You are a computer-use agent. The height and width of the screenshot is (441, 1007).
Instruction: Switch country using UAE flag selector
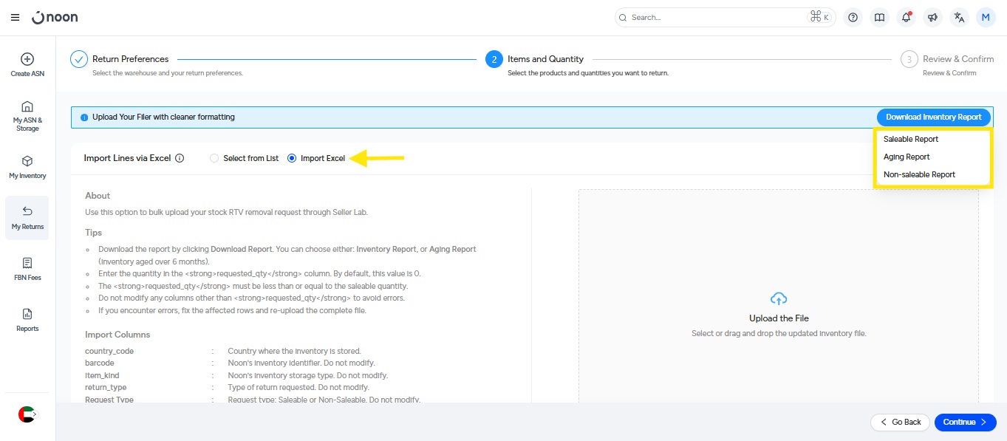click(27, 414)
